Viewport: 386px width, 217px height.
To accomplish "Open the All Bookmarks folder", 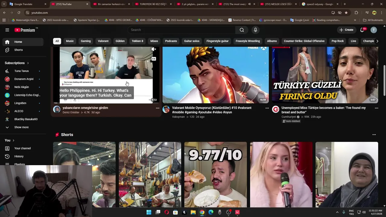I will coord(373,20).
